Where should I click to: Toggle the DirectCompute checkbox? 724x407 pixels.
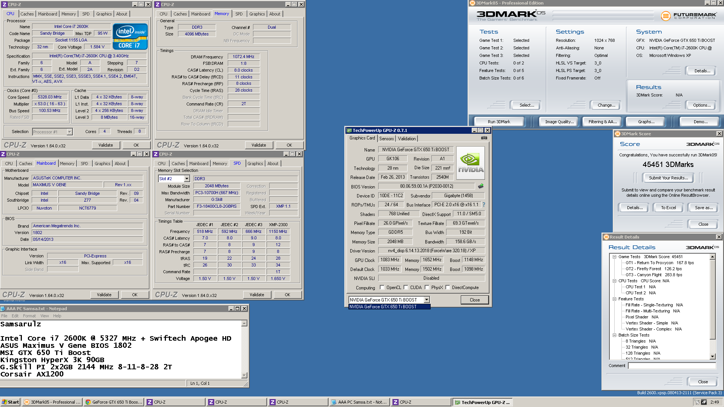pos(448,288)
